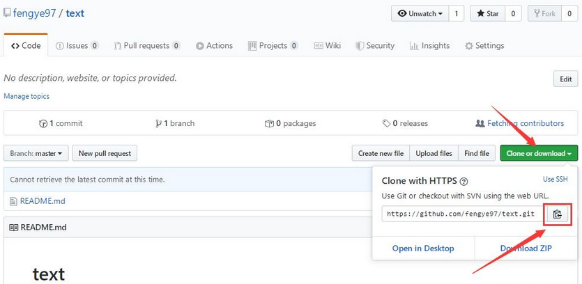The width and height of the screenshot is (582, 284).
Task: Click the README.md file icon in file list
Action: [x=13, y=201]
